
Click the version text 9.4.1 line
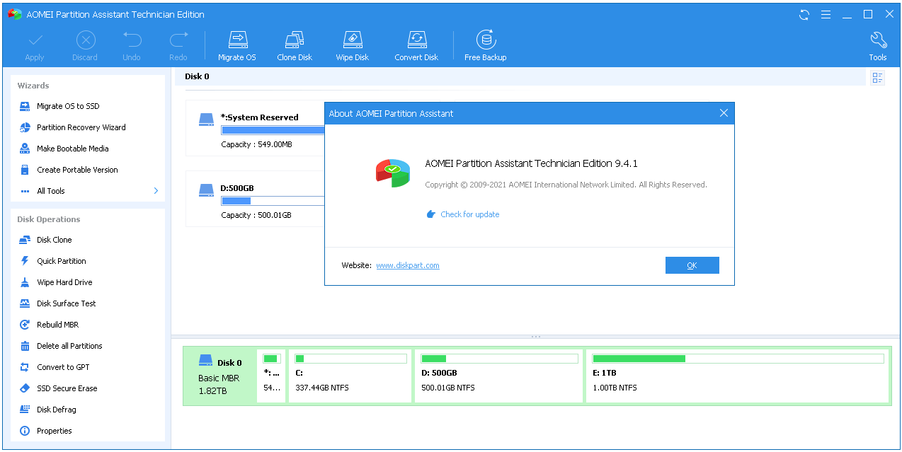[x=531, y=163]
